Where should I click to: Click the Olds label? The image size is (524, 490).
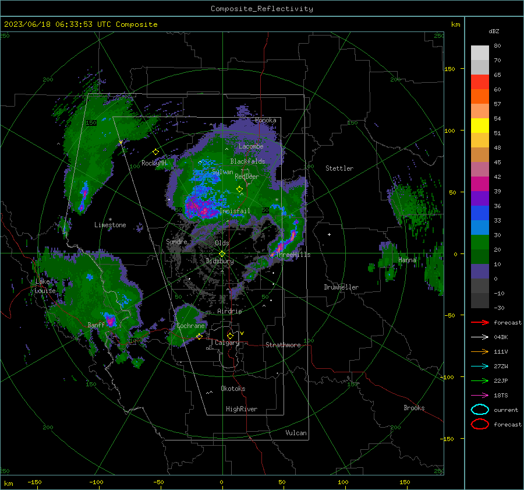pos(222,243)
